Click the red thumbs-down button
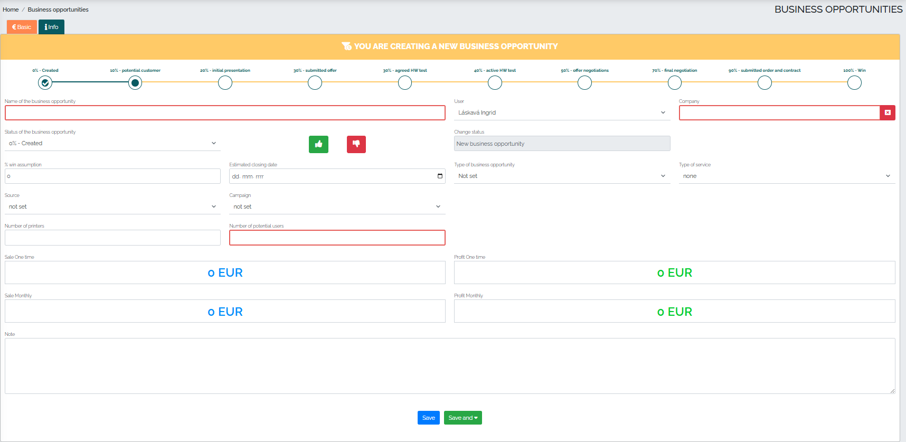906x442 pixels. tap(356, 144)
